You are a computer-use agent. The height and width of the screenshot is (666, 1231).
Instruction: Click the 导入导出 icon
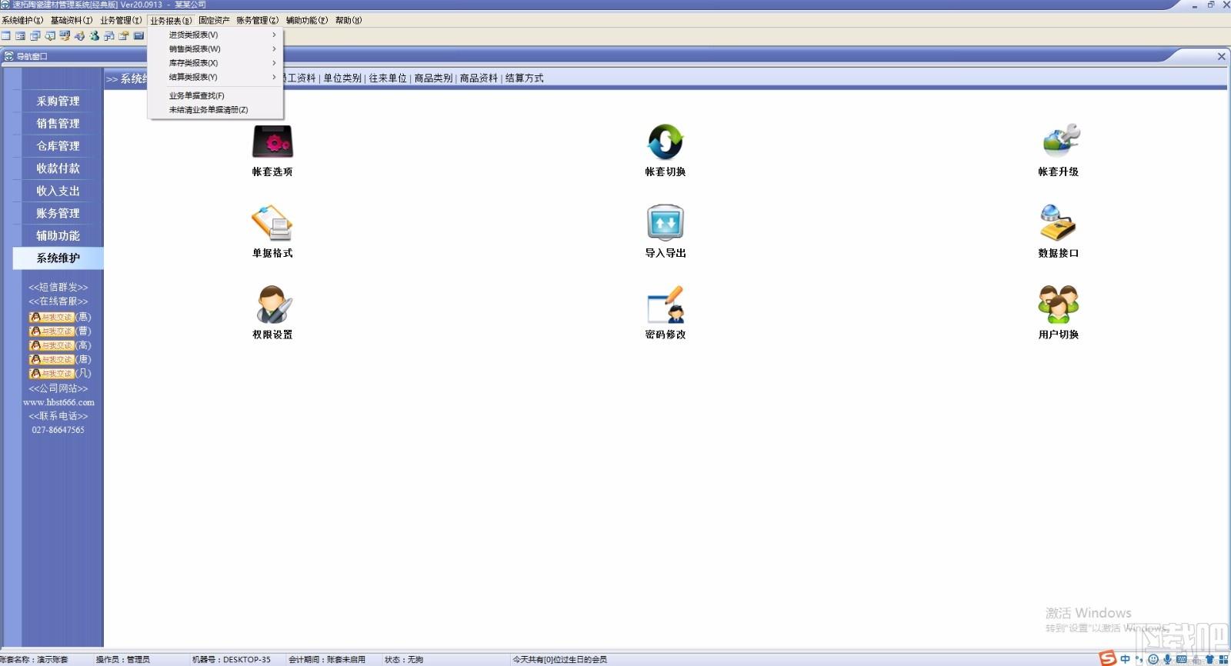tap(665, 224)
